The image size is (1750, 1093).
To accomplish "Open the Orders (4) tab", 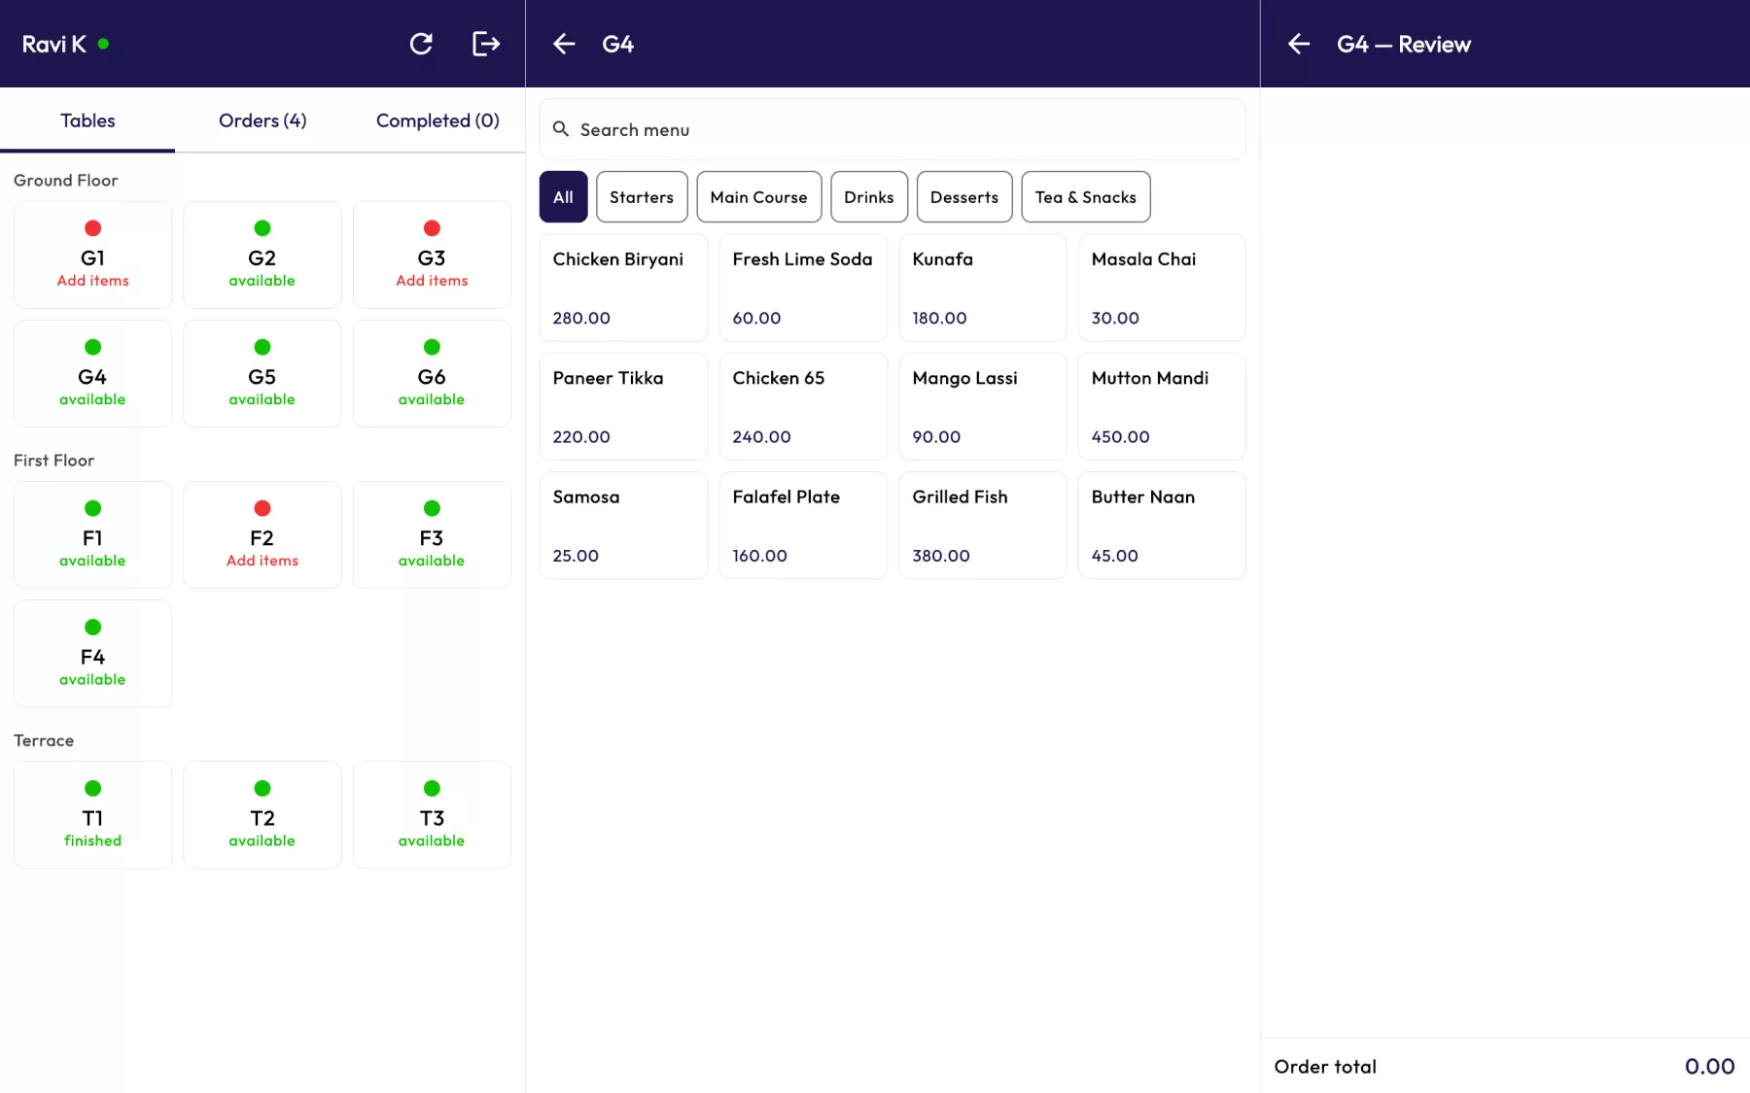I will pos(262,120).
